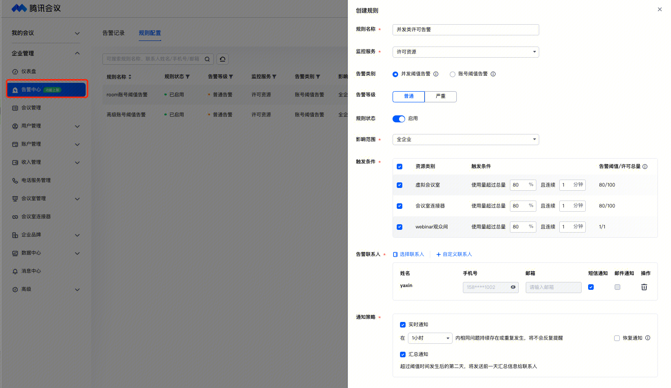Expand the 用户管理 chevron

click(77, 126)
